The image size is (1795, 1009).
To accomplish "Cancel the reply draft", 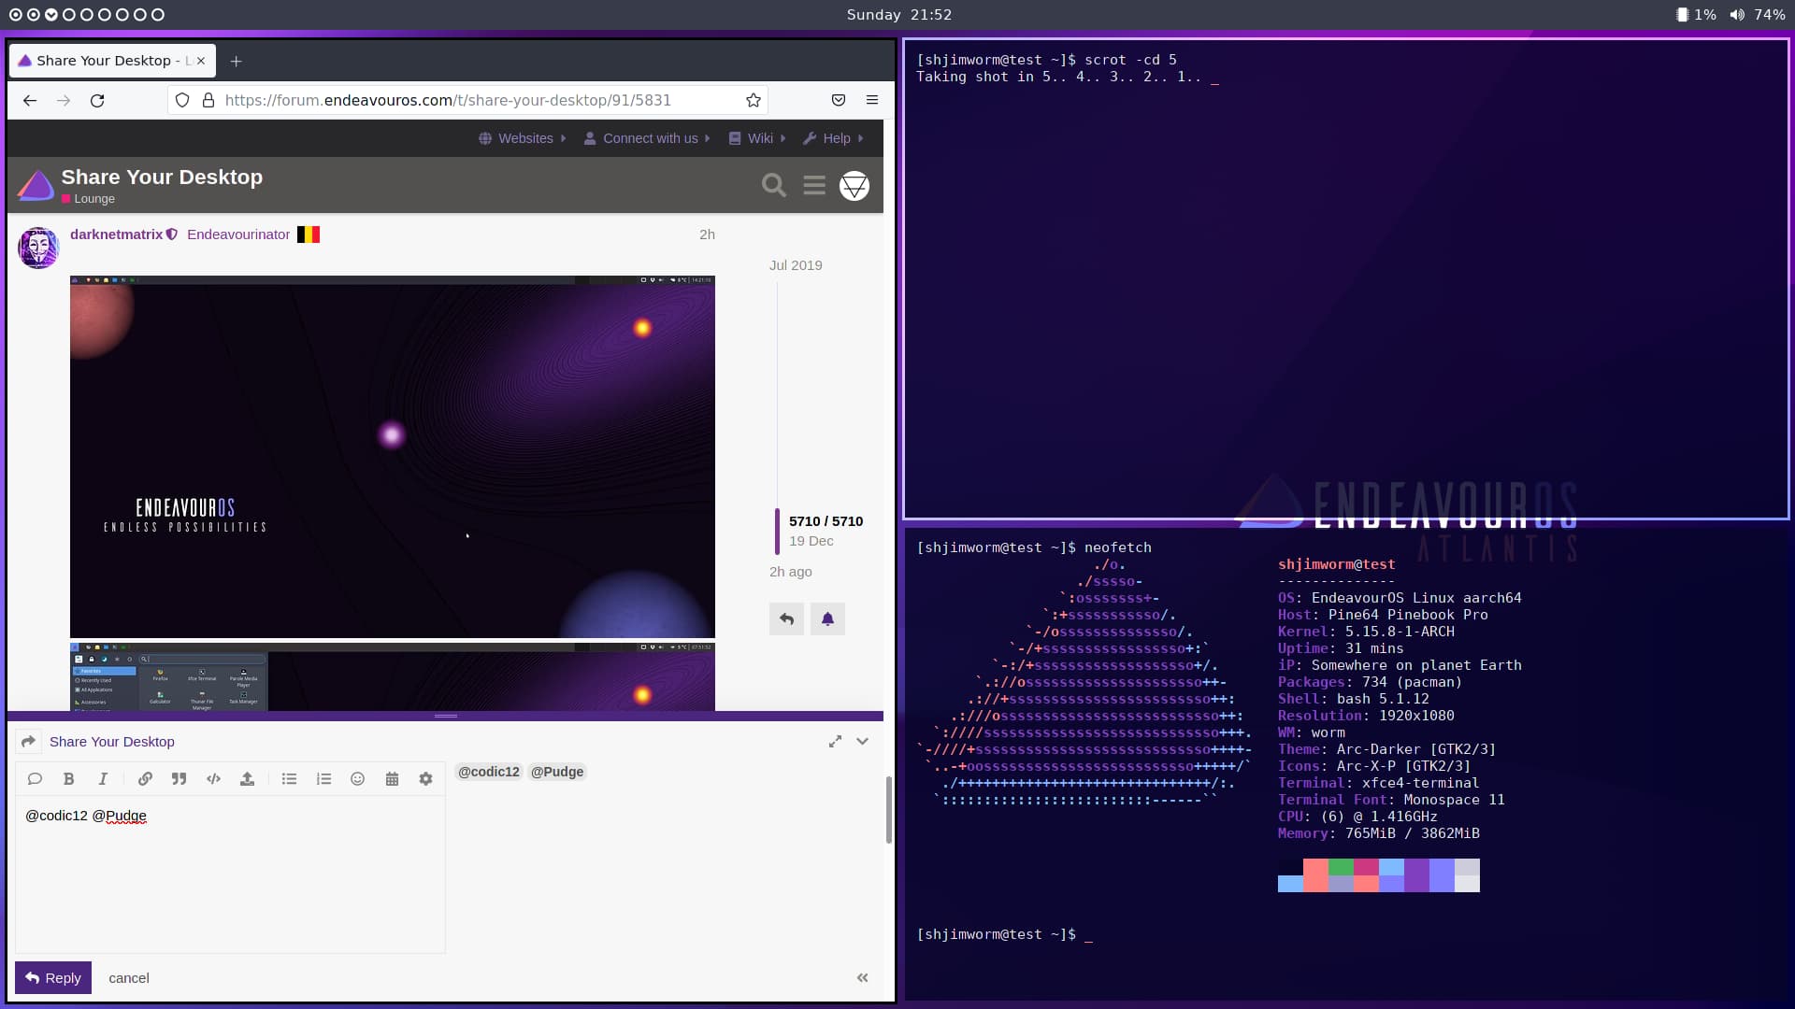I will tap(129, 978).
